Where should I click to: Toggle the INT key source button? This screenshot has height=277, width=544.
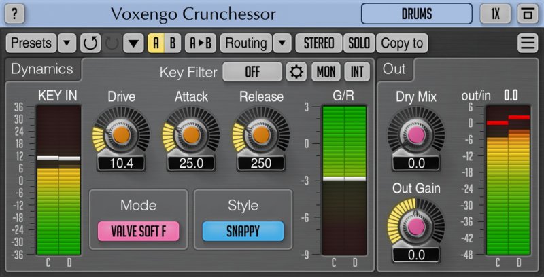click(x=356, y=72)
